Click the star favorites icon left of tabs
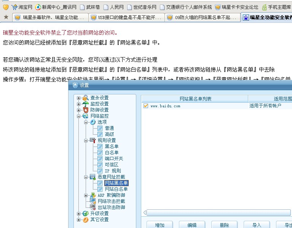Viewport: 292px width, 228px height. tap(6, 17)
